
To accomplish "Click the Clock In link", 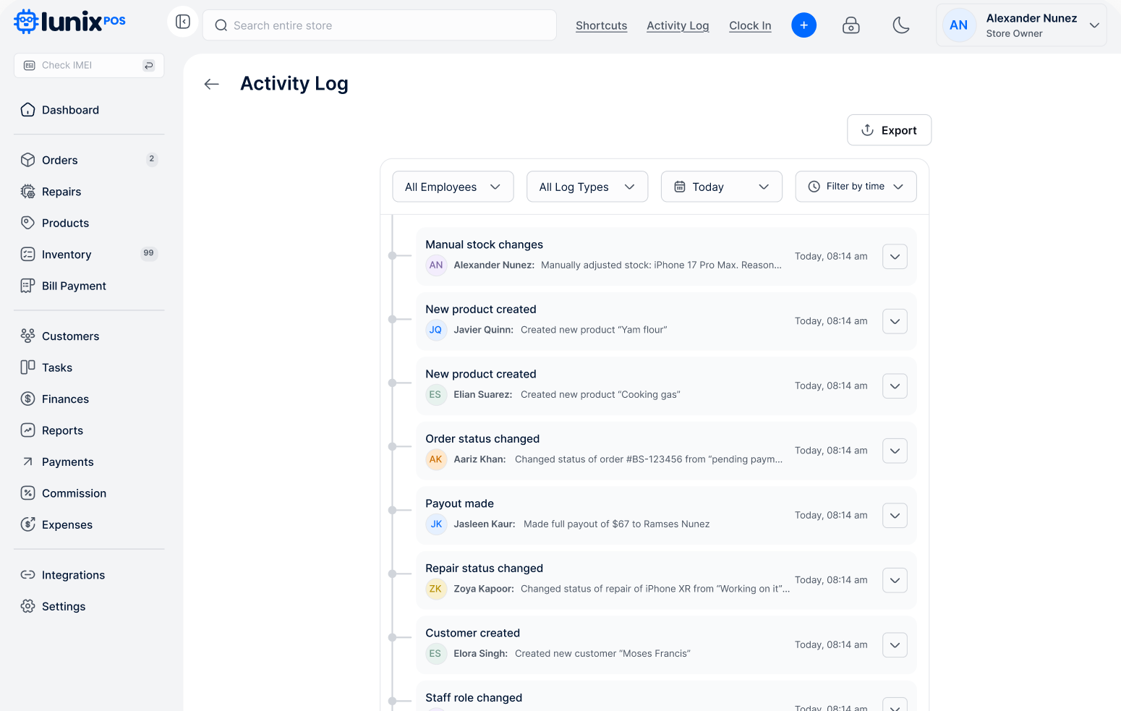I will [750, 25].
